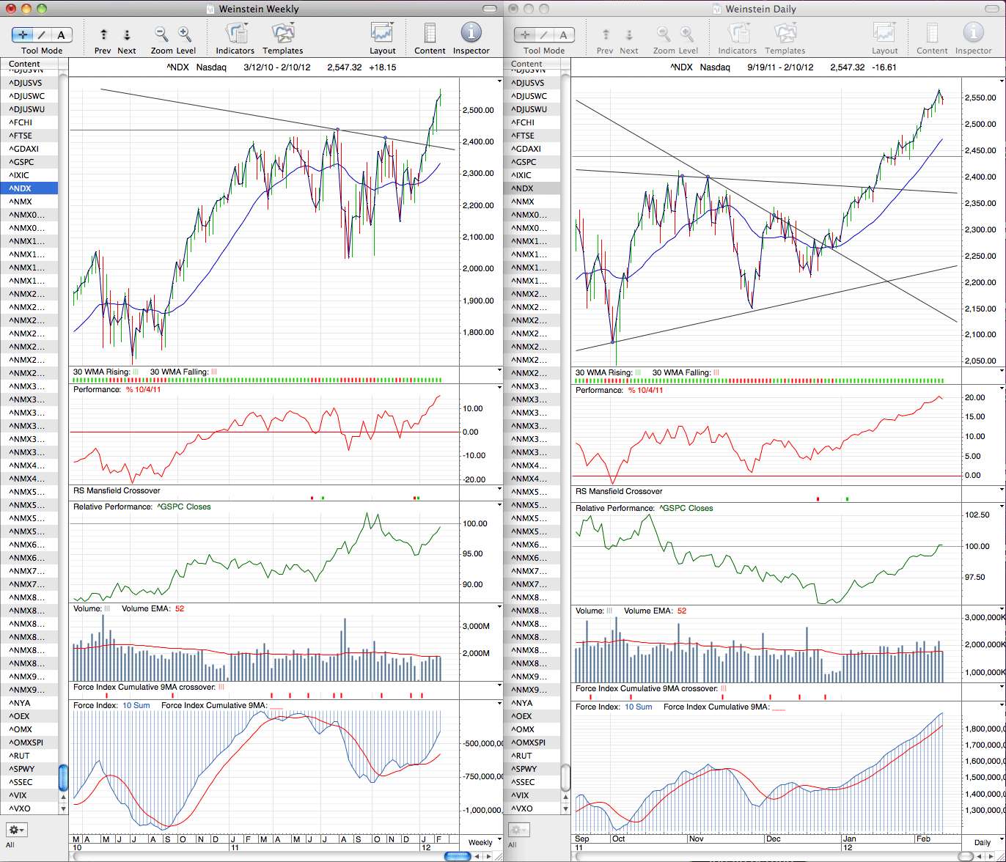Zoom out the Weinstein Weekly chart
Image resolution: width=1006 pixels, height=862 pixels.
click(x=161, y=34)
